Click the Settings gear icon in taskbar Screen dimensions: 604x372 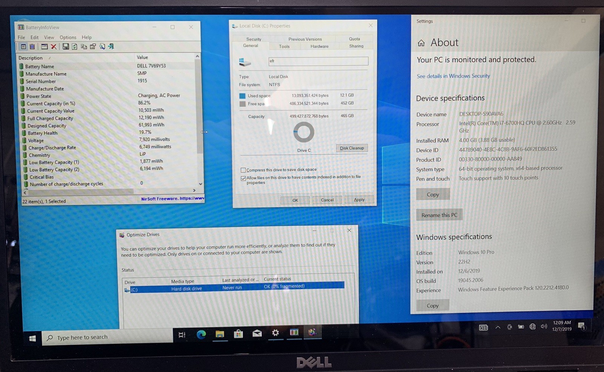(x=276, y=332)
